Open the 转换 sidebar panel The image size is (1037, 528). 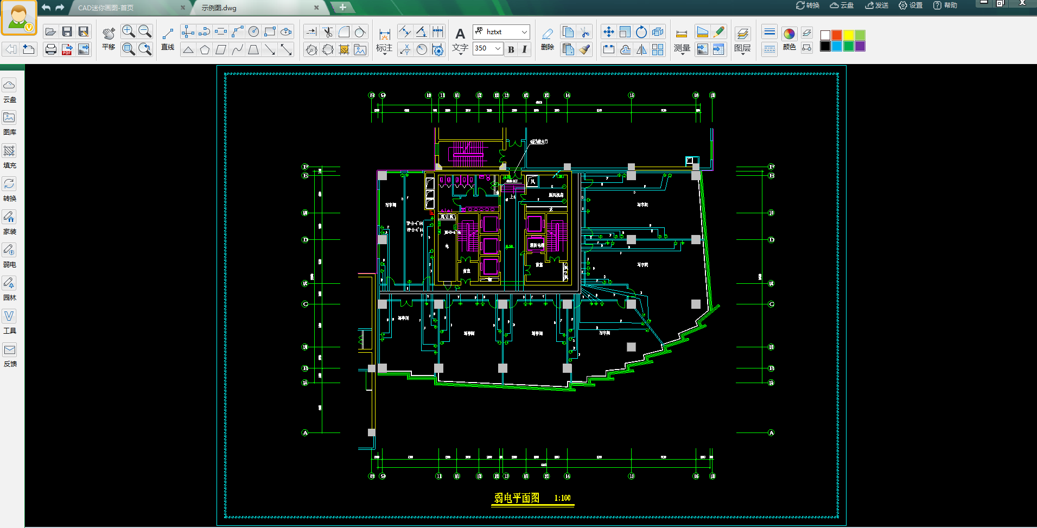tap(9, 190)
